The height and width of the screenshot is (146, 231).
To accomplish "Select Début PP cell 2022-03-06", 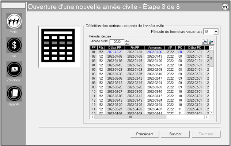I will [115, 96].
